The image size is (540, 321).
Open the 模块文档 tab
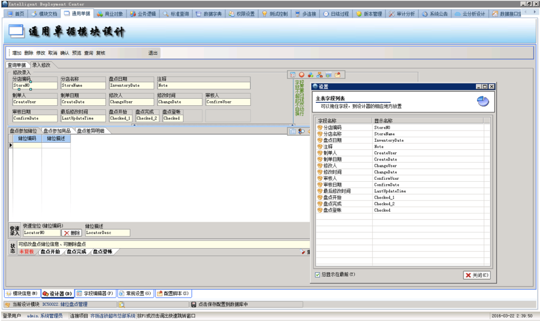(x=44, y=14)
